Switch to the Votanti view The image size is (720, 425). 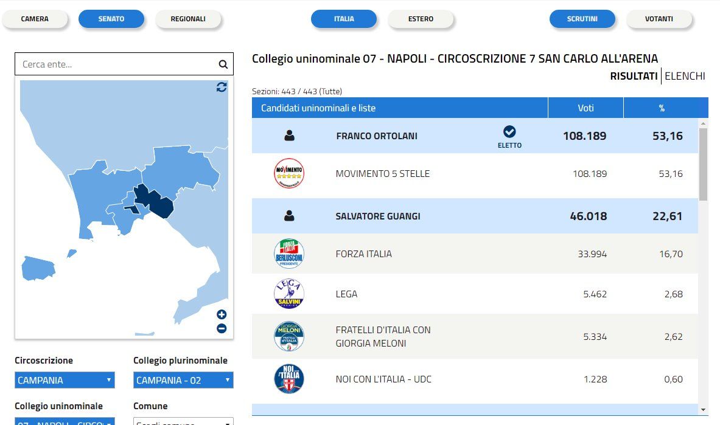[x=659, y=19]
